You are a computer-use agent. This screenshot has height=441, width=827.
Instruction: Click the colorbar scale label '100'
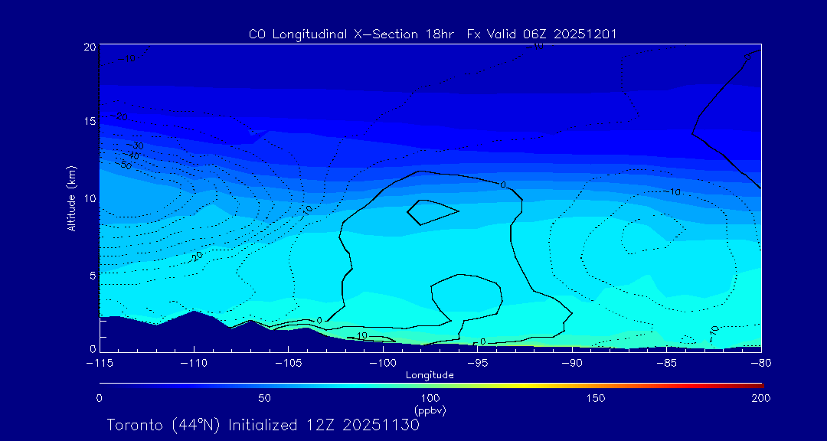[430, 398]
